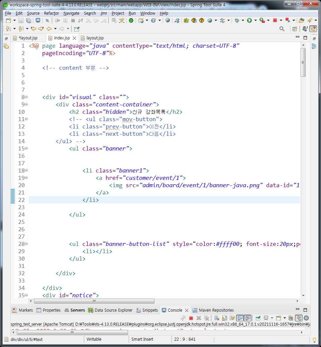
Task: Switch to the Data Source Explorer tab
Action: [110, 310]
